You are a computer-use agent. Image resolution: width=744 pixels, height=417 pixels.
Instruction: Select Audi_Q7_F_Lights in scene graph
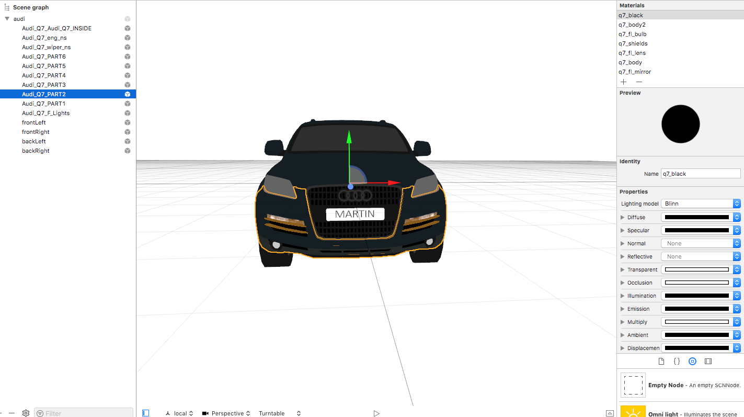[x=45, y=113]
